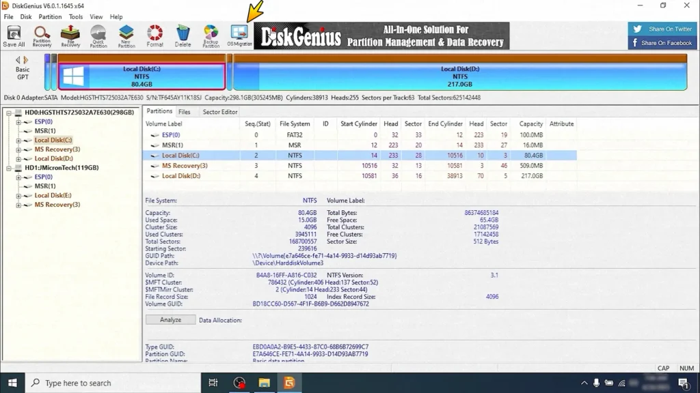
Task: Open the Backup Partition tool
Action: (x=211, y=35)
